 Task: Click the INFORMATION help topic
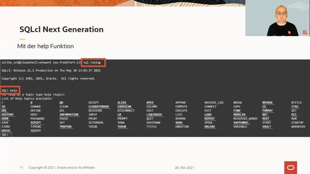[x=69, y=115]
